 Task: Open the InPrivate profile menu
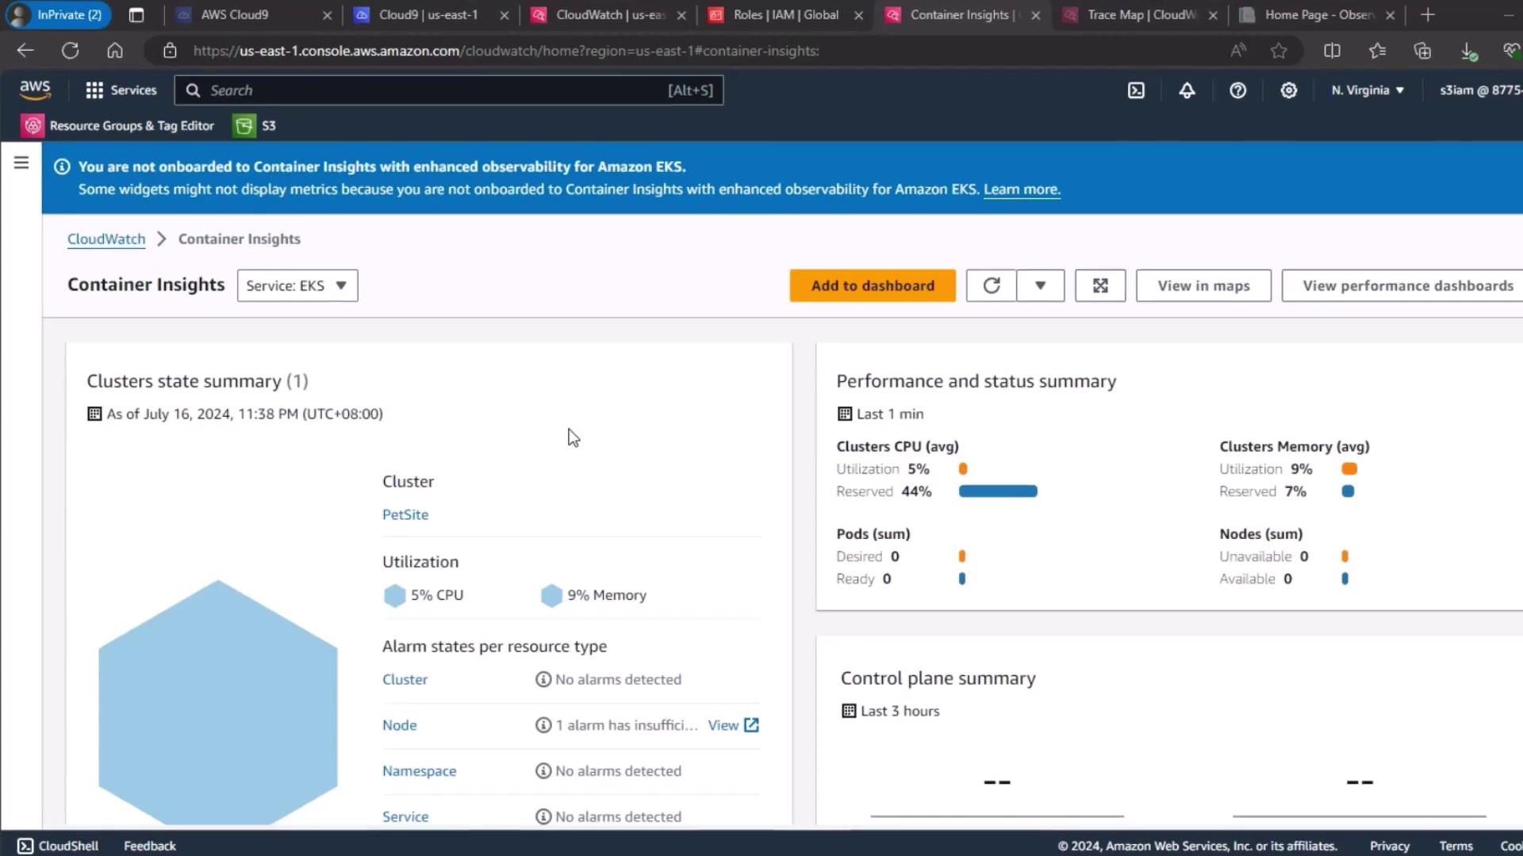56,14
